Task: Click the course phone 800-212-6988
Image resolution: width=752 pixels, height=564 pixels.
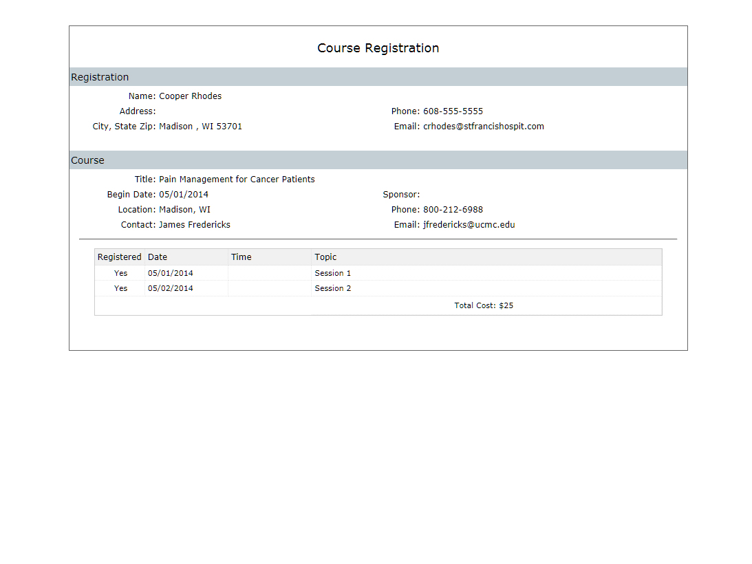Action: click(x=453, y=210)
